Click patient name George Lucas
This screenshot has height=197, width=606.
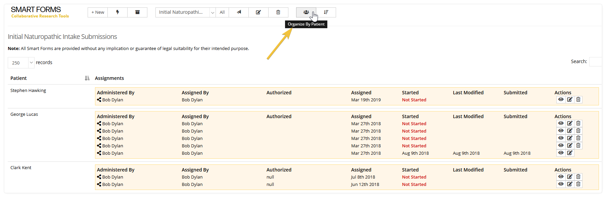[x=24, y=114]
